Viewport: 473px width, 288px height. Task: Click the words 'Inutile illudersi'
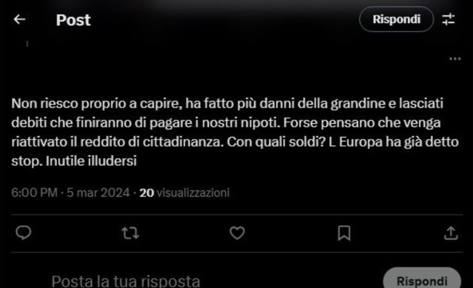click(x=91, y=161)
